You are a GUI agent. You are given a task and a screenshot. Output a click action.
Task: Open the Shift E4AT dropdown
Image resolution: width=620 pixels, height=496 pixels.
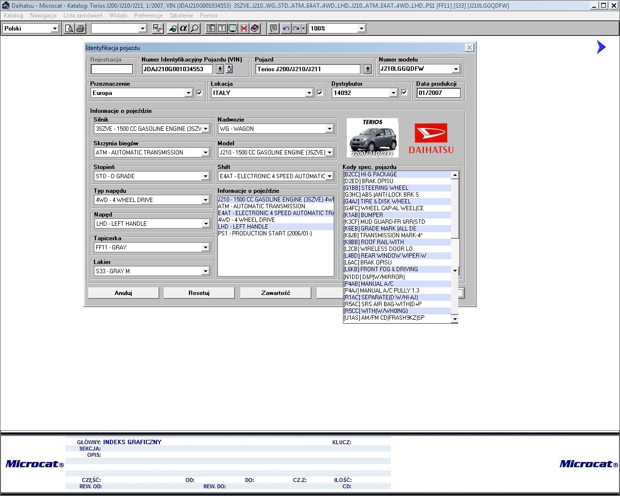329,176
